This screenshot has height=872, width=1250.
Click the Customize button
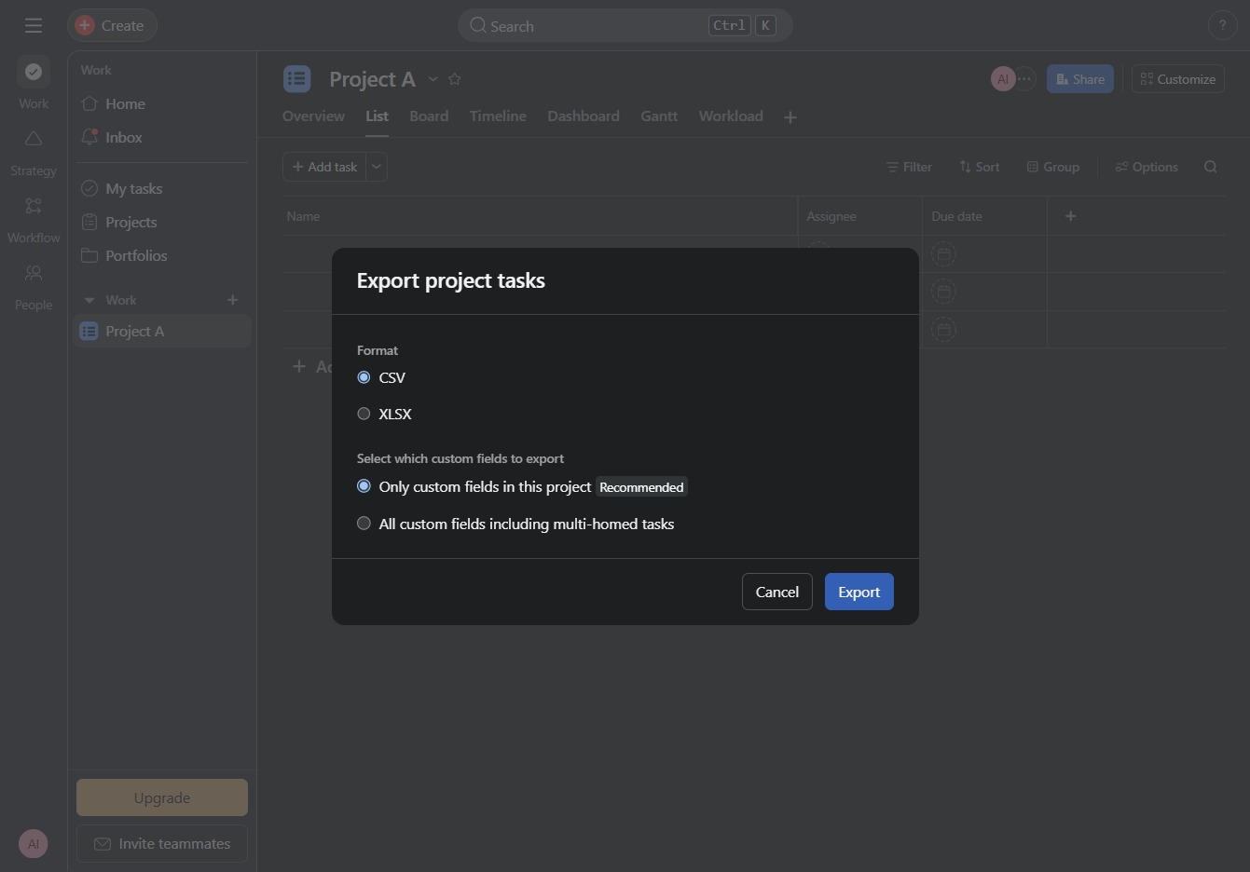[1178, 79]
